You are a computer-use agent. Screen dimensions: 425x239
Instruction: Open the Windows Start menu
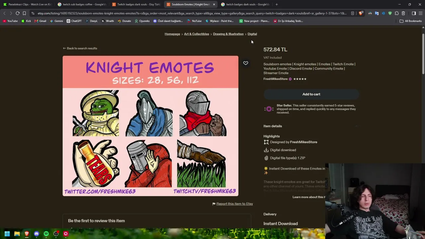tap(7, 234)
